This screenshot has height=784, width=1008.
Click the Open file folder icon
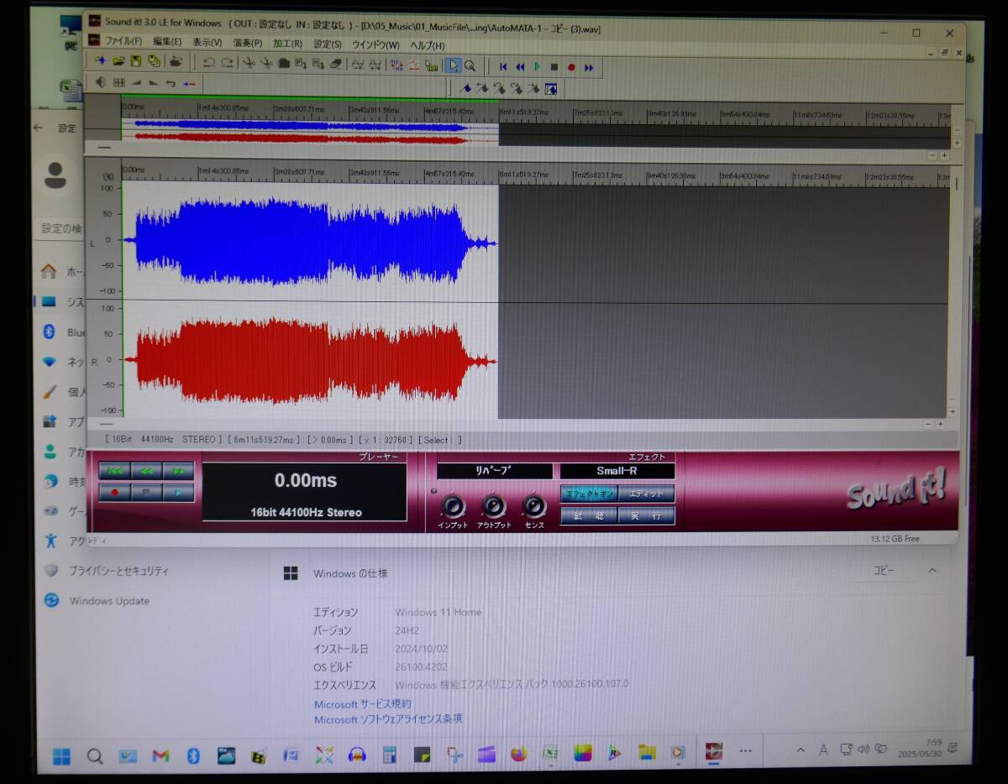118,62
